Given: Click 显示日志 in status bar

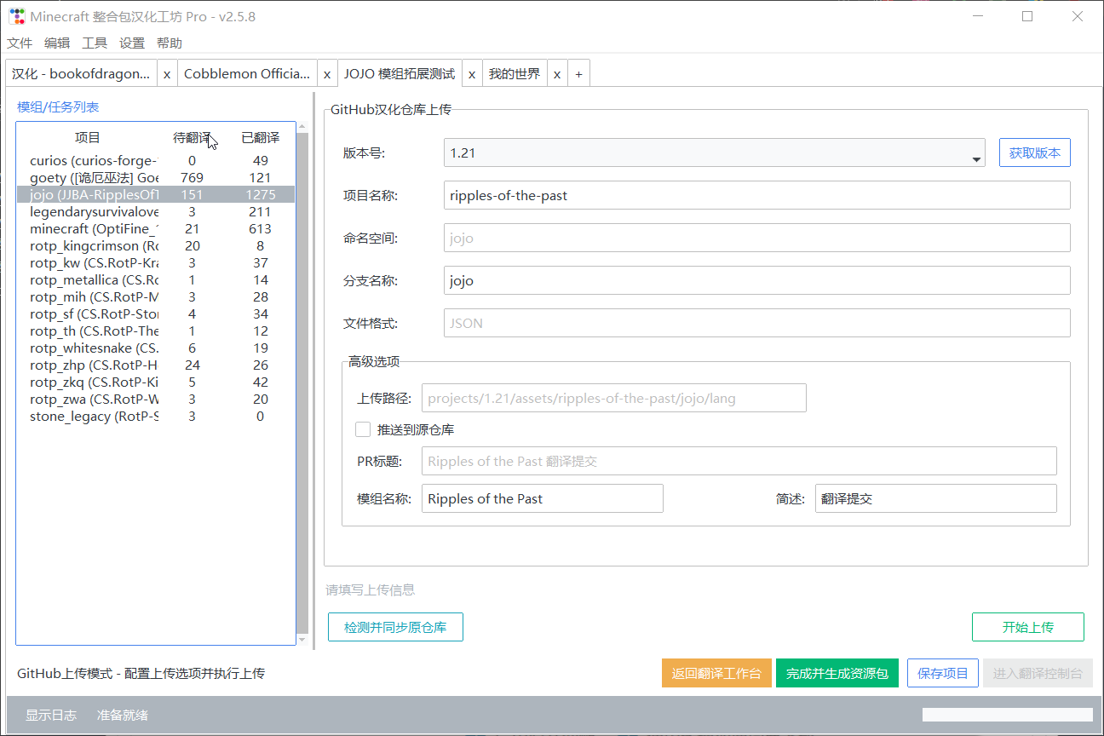Looking at the screenshot, I should [x=50, y=715].
